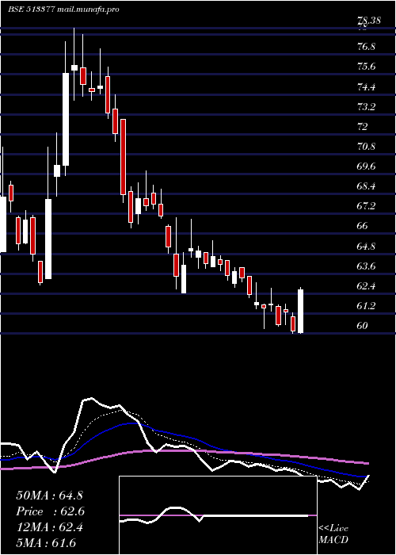Click the 76.8 price axis label
This screenshot has height=555, width=396.
tap(366, 47)
